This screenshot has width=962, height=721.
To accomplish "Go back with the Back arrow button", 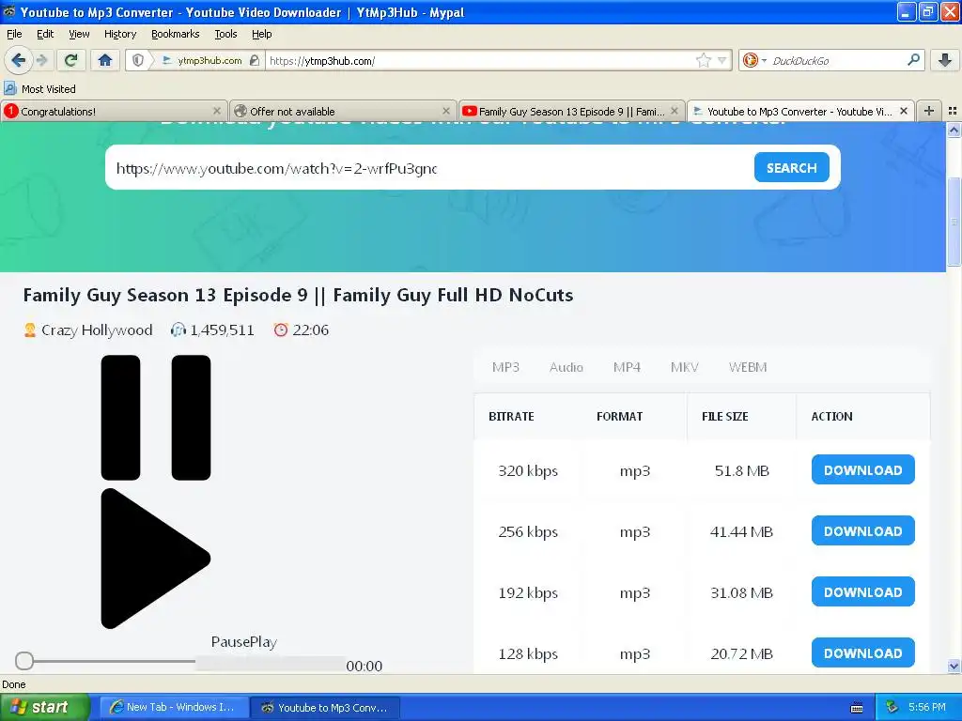I will pyautogui.click(x=18, y=60).
